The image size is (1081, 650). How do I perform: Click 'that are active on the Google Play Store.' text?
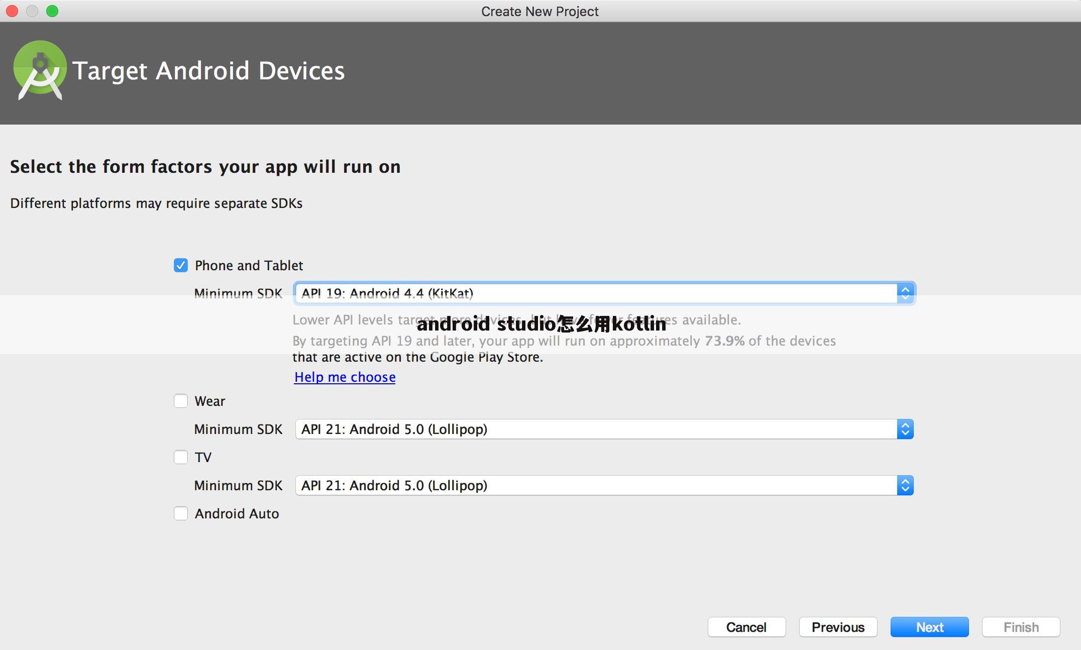coord(418,357)
